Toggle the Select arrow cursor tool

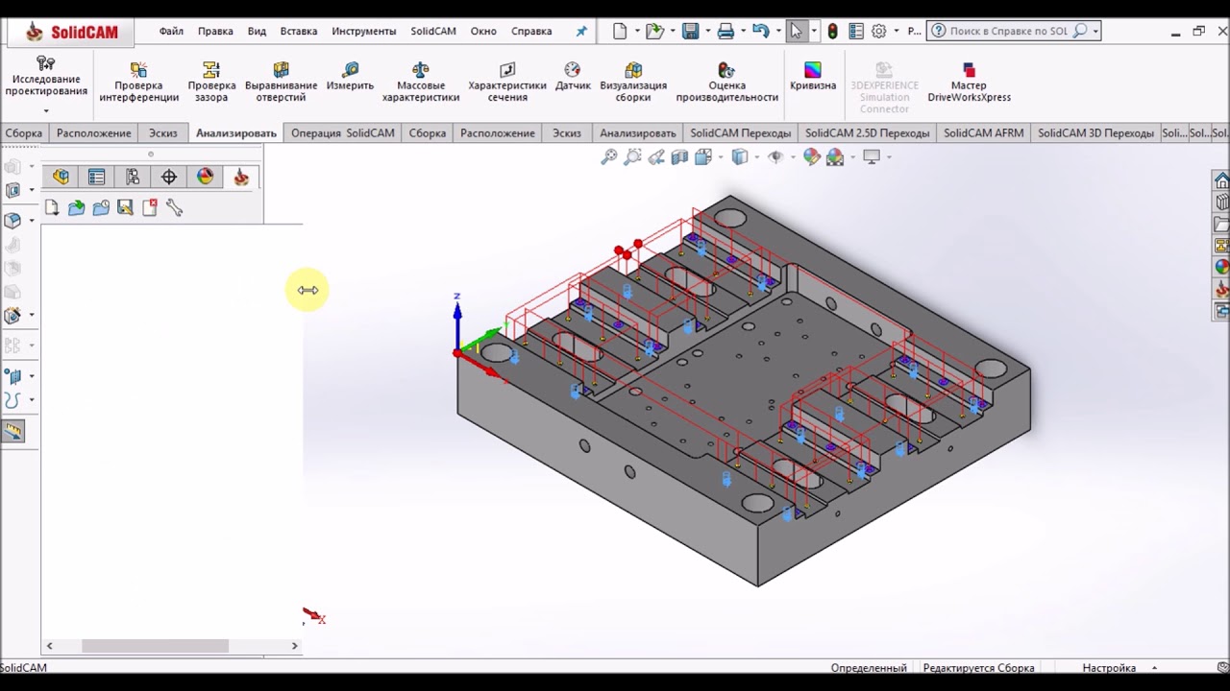[796, 31]
